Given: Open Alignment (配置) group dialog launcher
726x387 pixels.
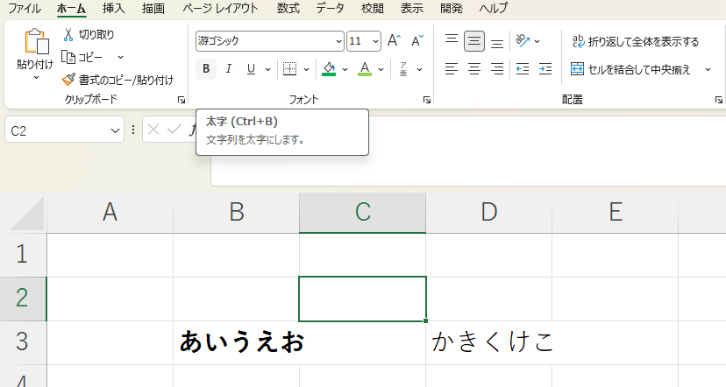Looking at the screenshot, I should tap(719, 100).
